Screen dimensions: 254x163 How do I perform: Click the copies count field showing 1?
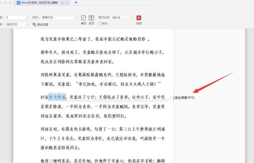16,17
